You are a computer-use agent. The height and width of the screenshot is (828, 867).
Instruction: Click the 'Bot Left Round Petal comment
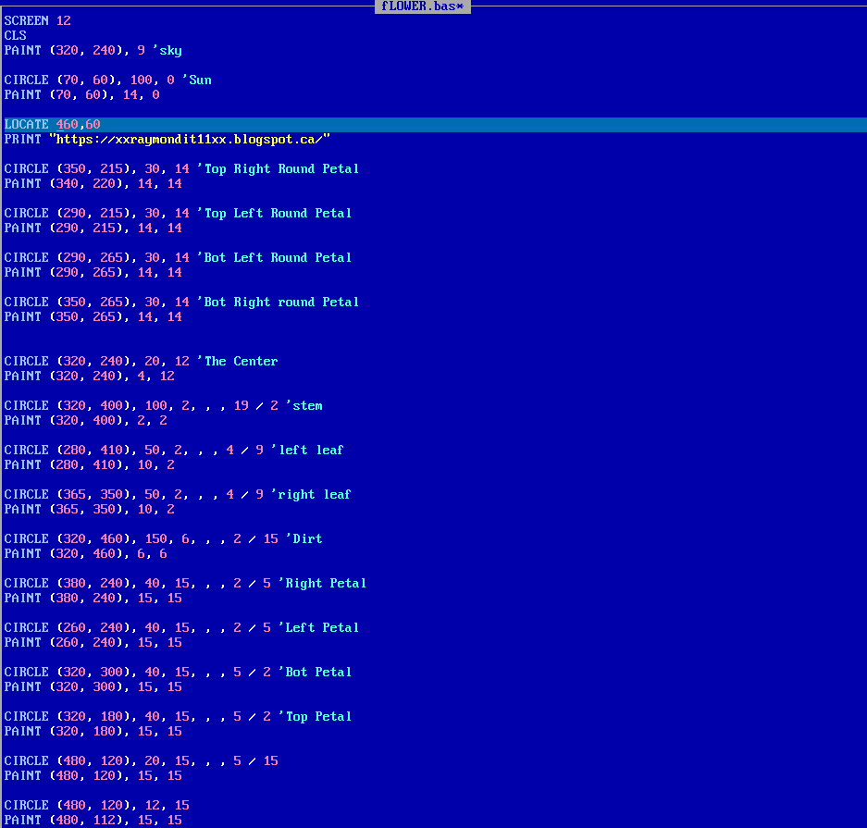274,257
